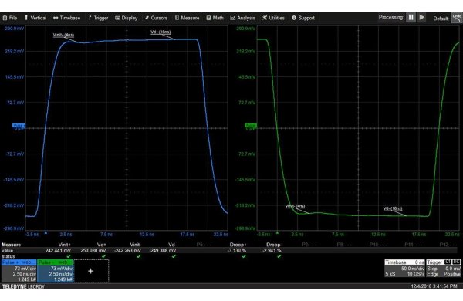This screenshot has height=301, width=463.
Task: Select the green Pulse- channel marker
Action: pyautogui.click(x=250, y=126)
